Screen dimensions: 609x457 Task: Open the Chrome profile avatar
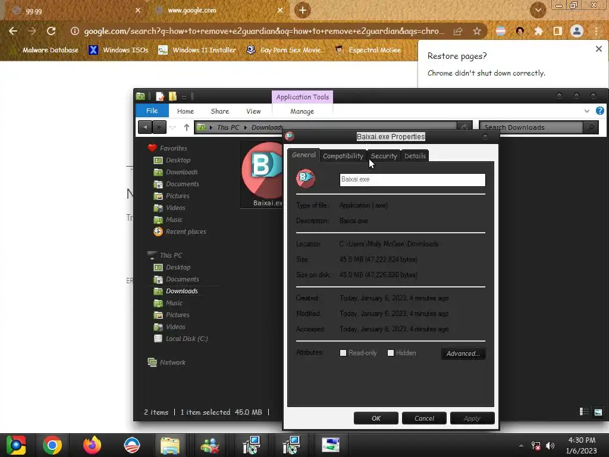pyautogui.click(x=577, y=31)
